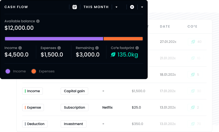The image size is (219, 132).
Task: Sort by the DATE column header
Action: click(165, 26)
